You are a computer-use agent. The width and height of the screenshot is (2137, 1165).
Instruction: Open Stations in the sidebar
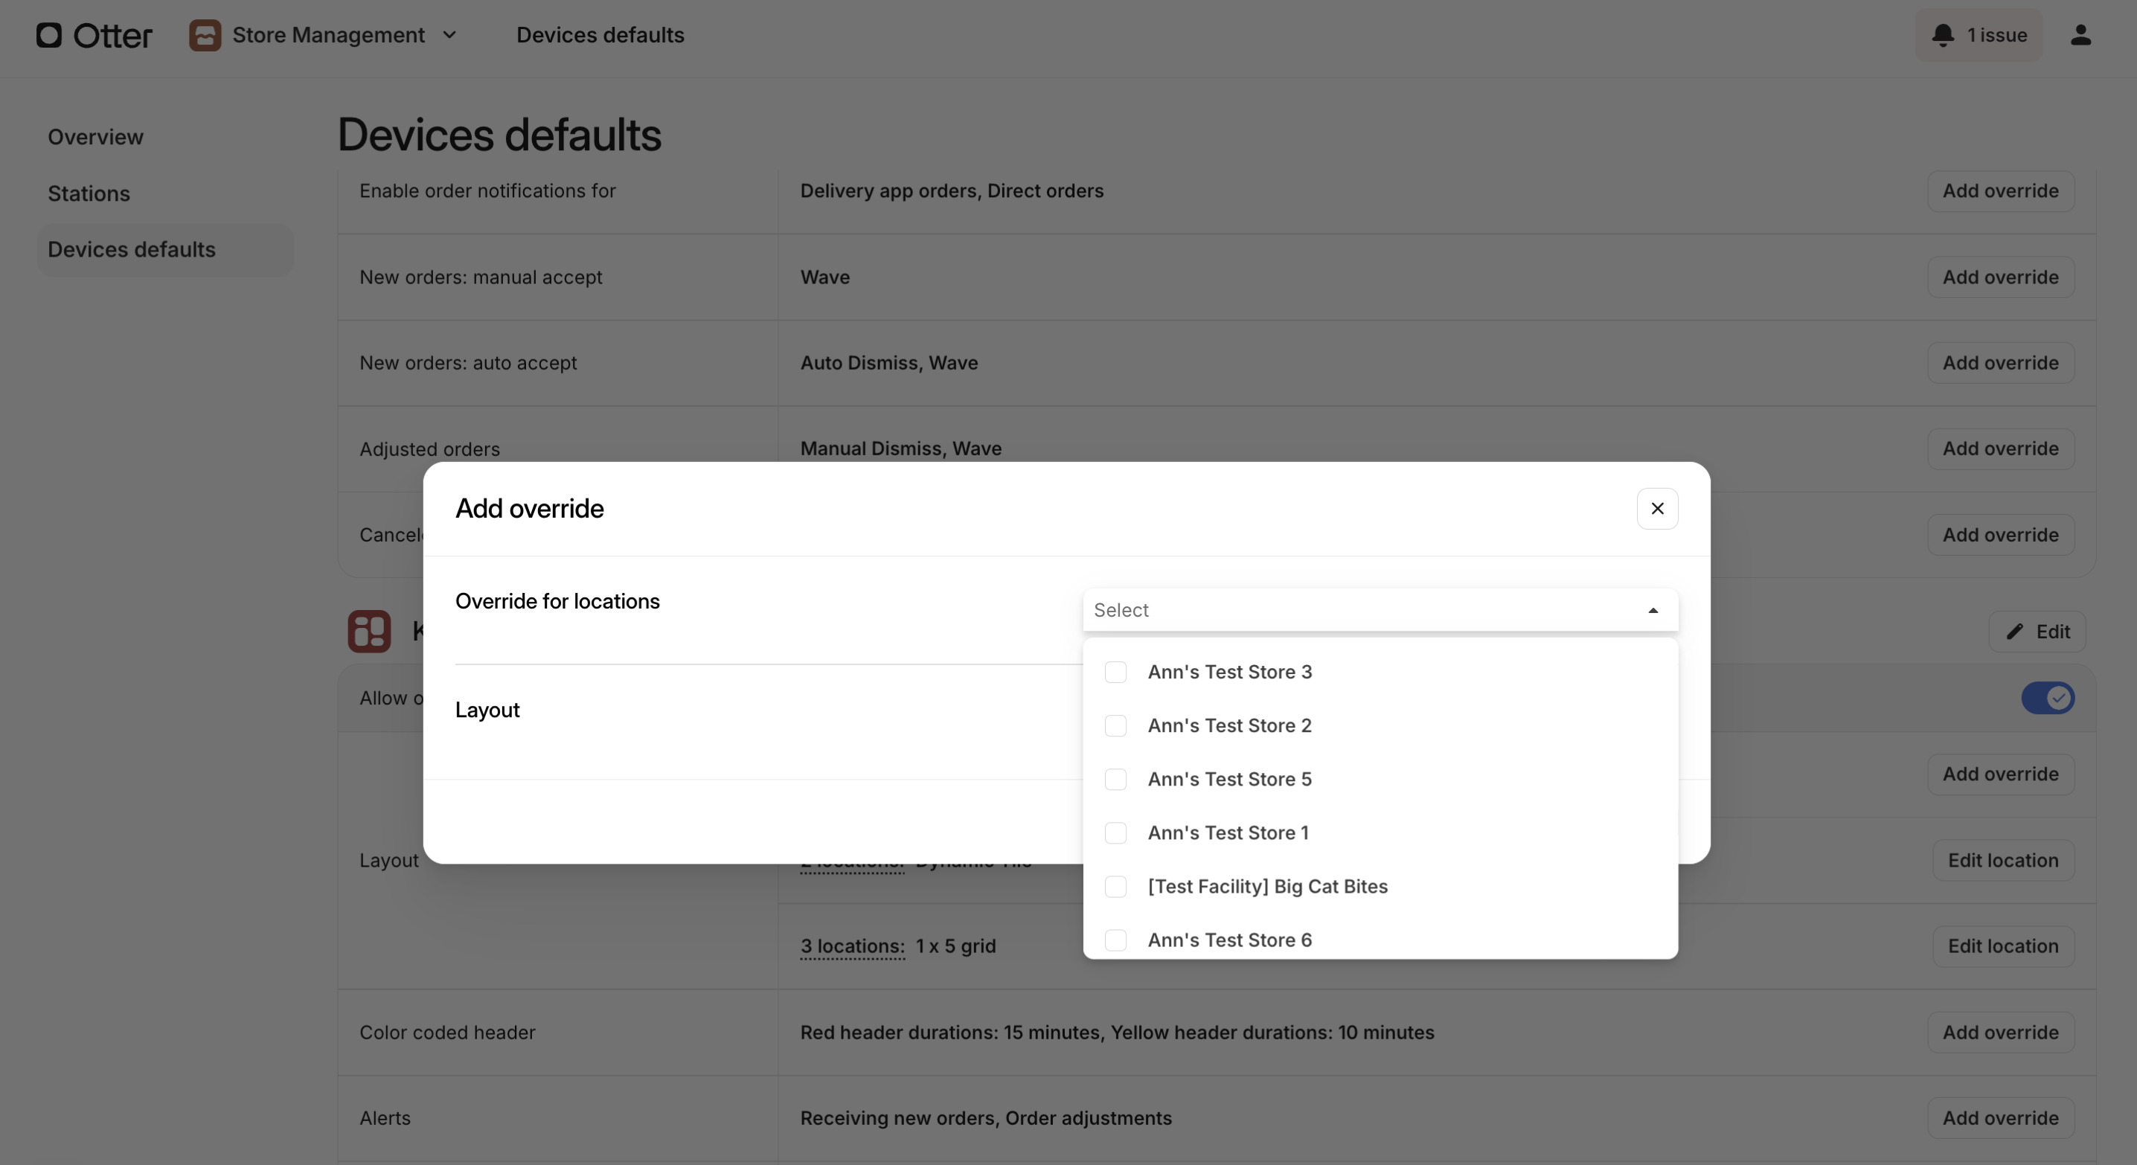click(x=89, y=193)
